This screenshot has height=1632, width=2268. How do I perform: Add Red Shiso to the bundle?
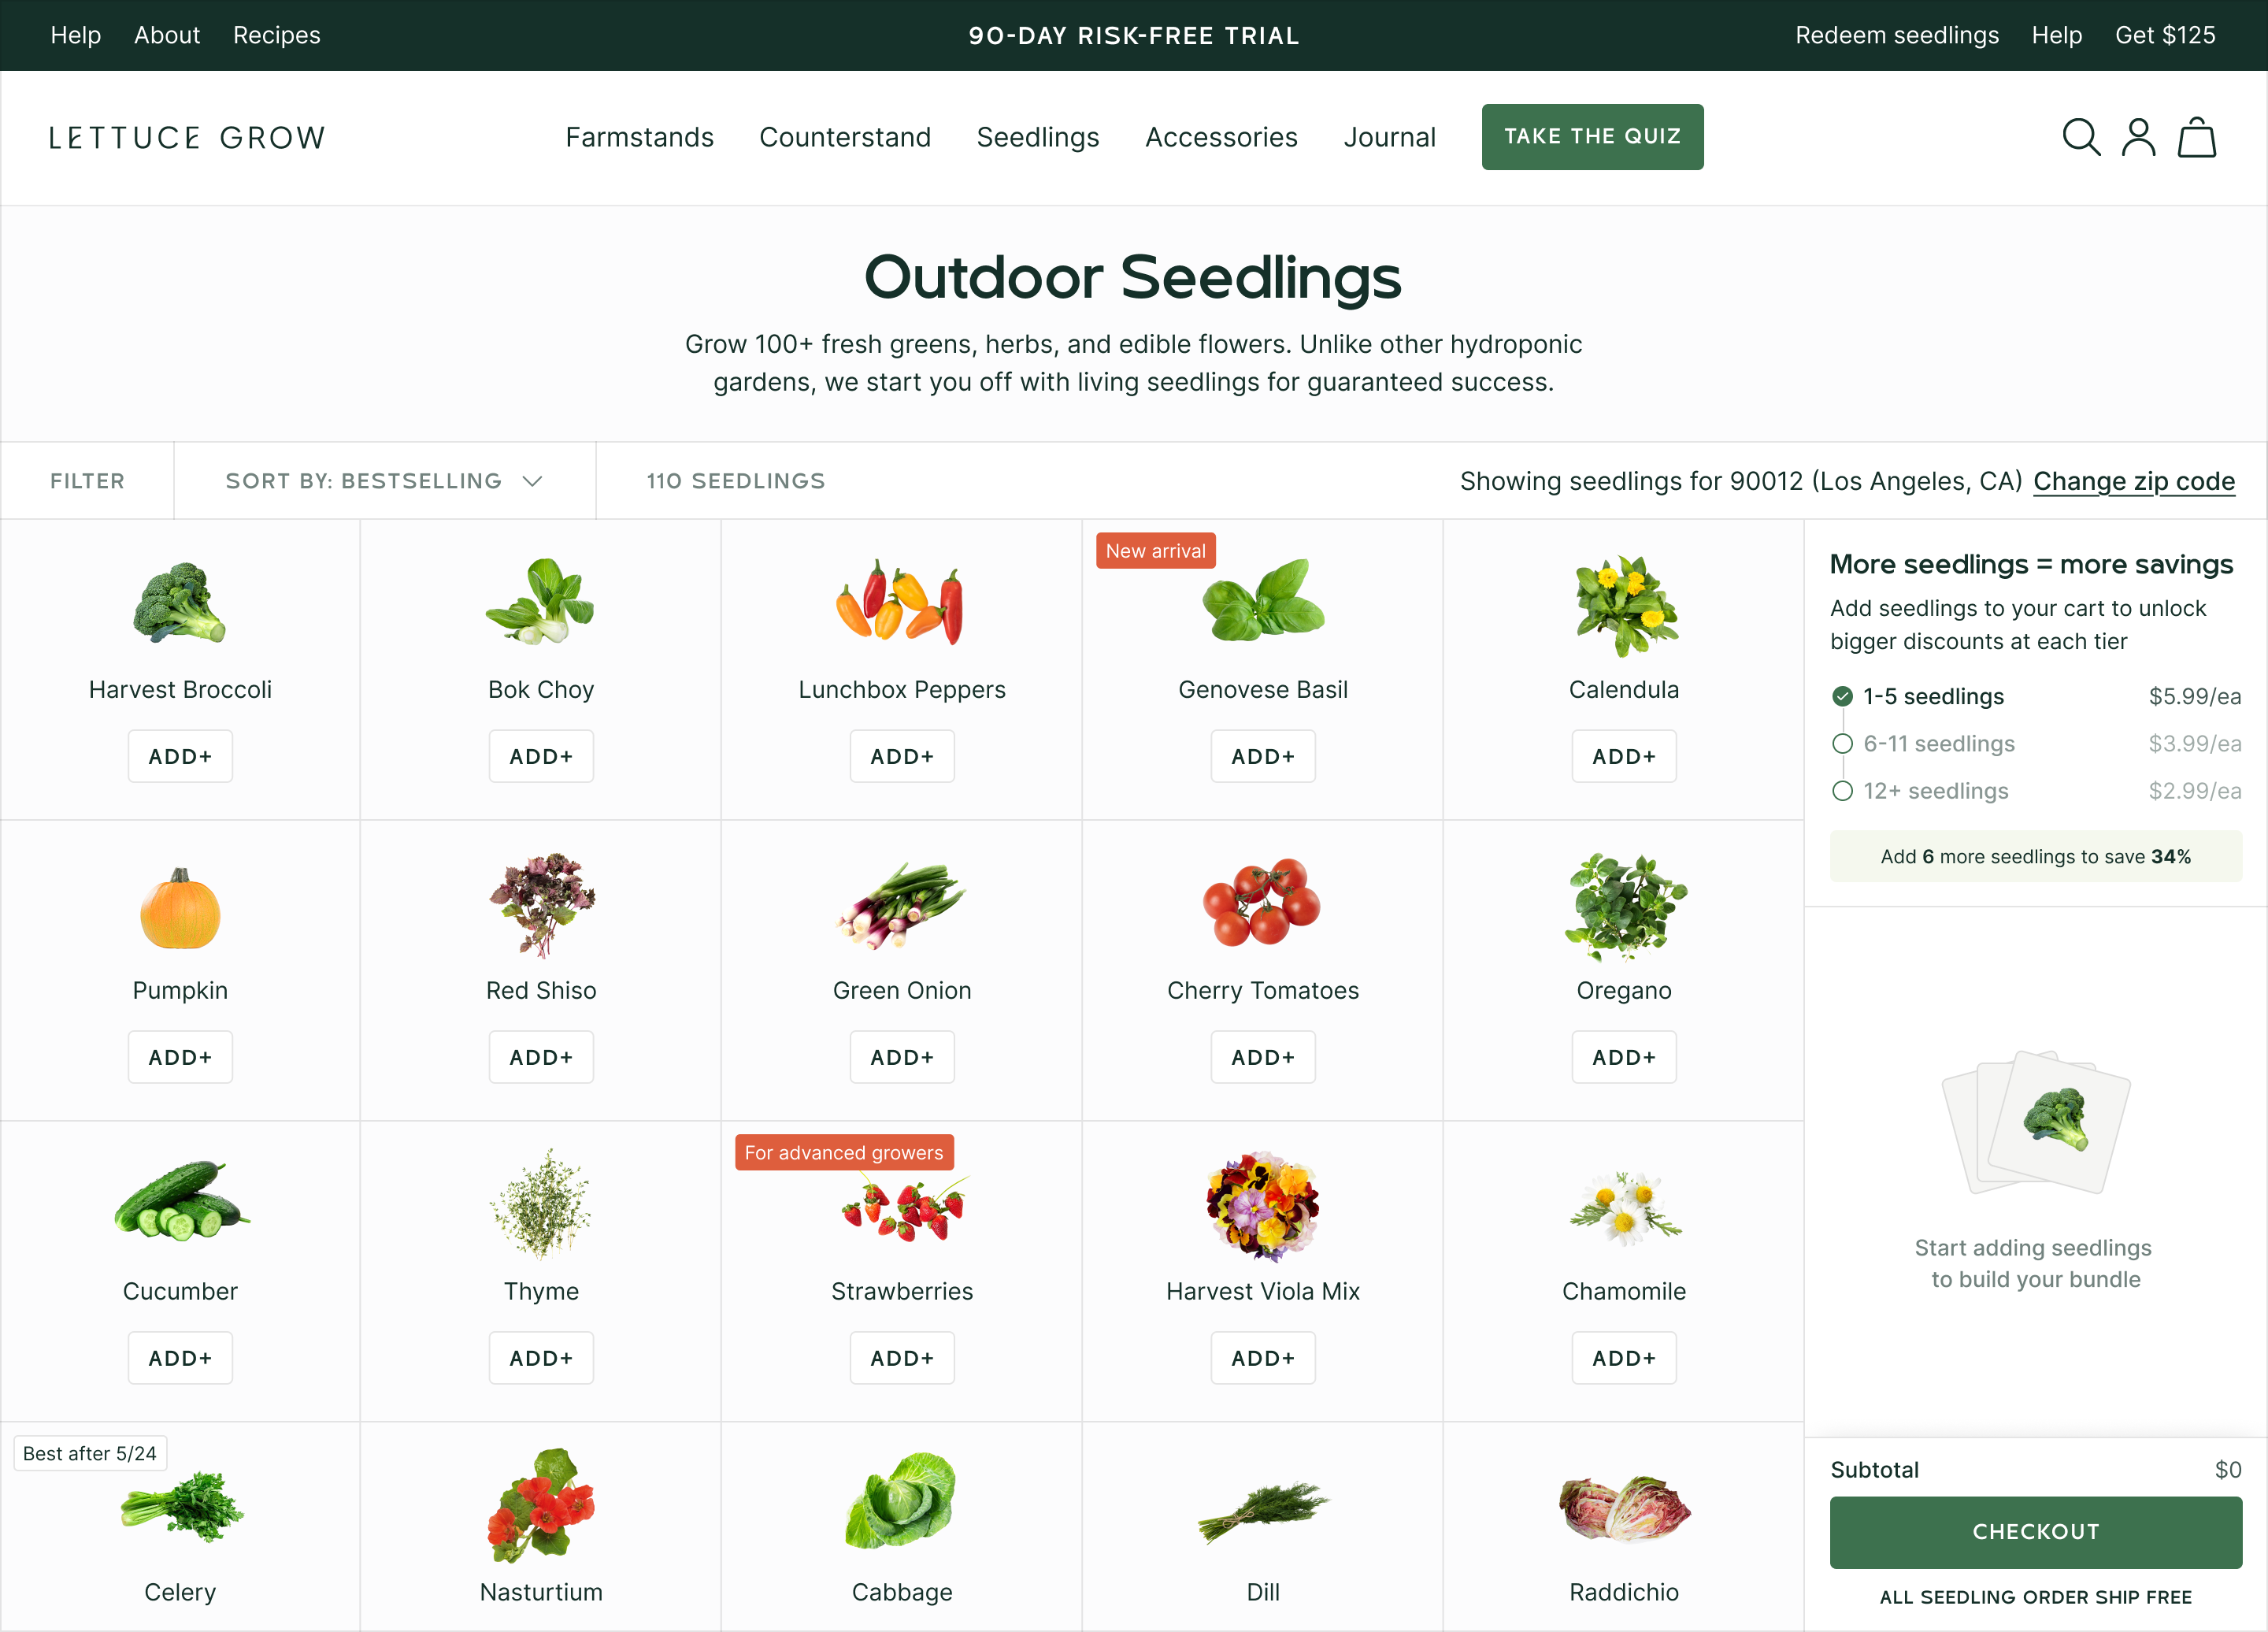point(541,1057)
